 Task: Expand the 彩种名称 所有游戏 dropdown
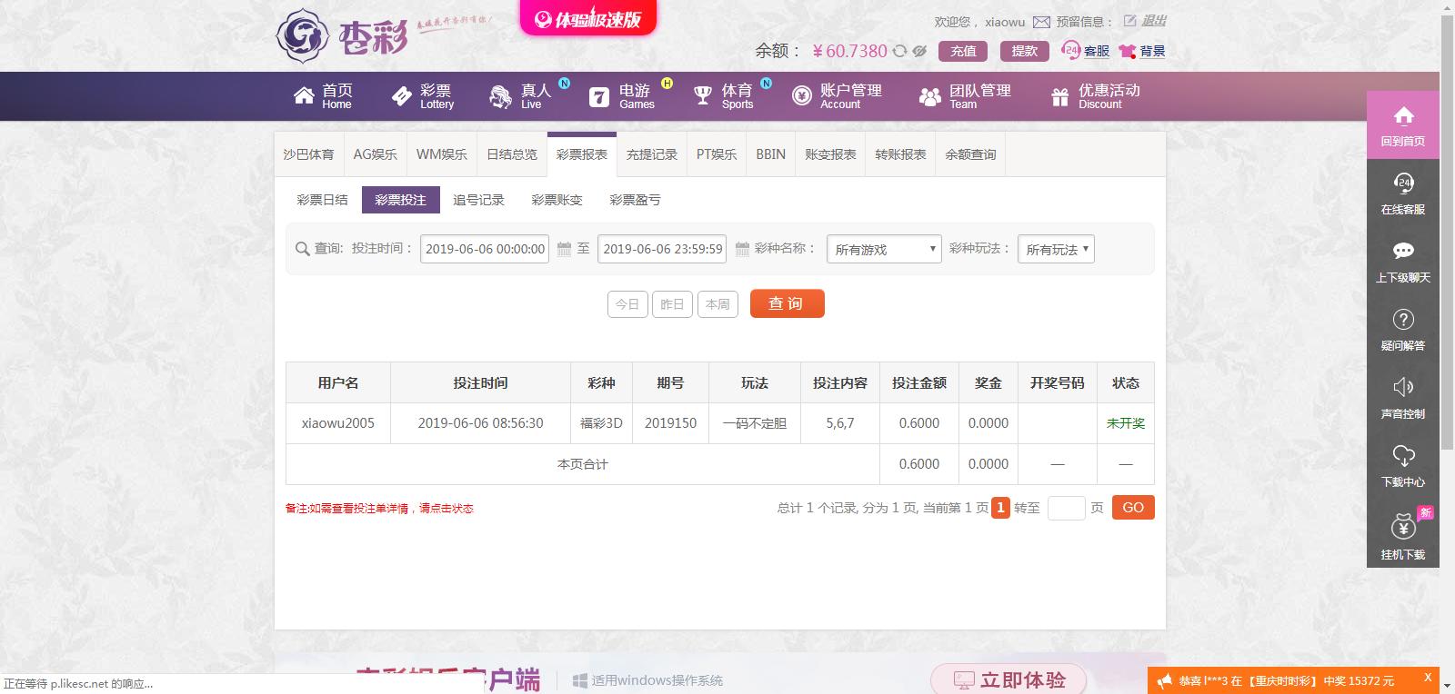pyautogui.click(x=884, y=249)
